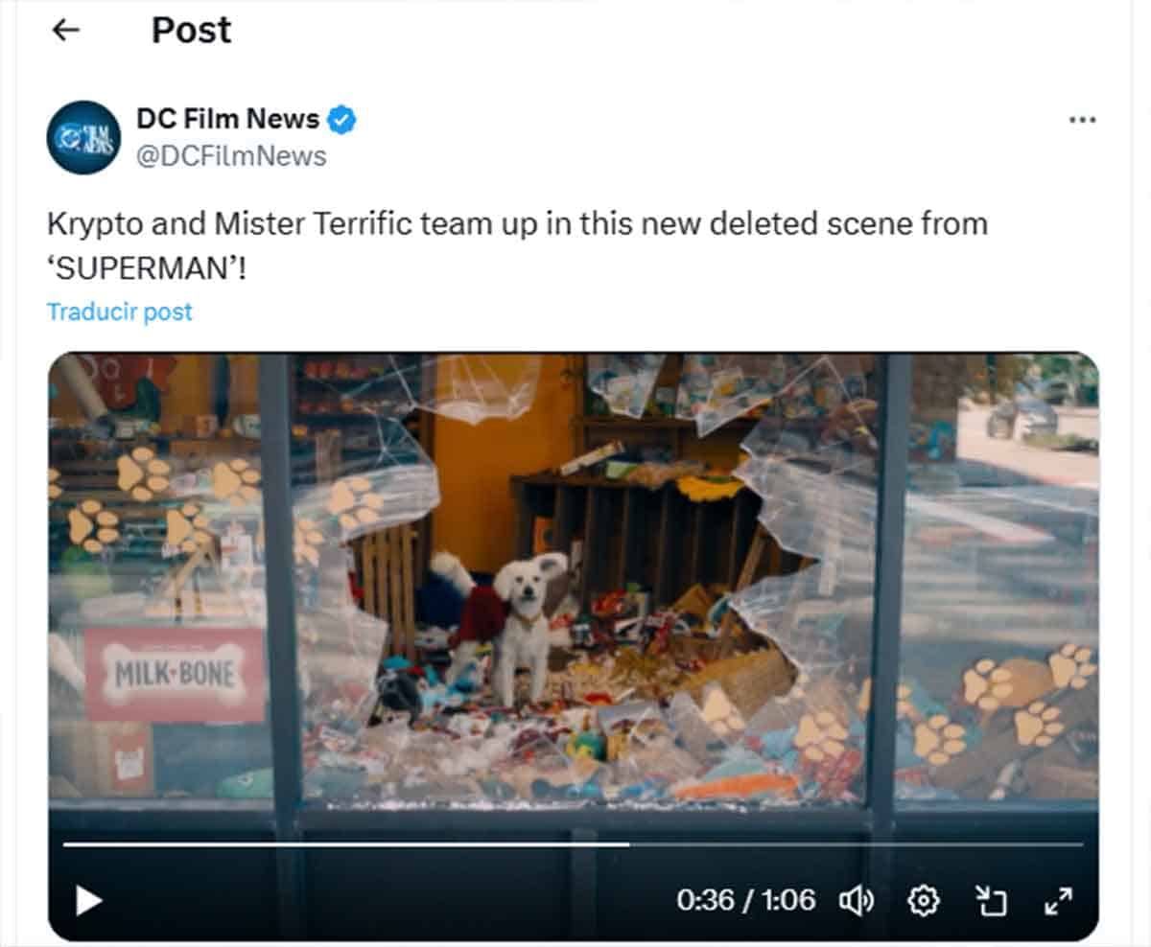Screen dimensions: 1151x947
Task: Click the Post page heading
Action: tap(192, 31)
